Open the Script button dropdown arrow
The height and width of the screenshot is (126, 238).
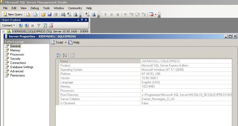(x=66, y=43)
